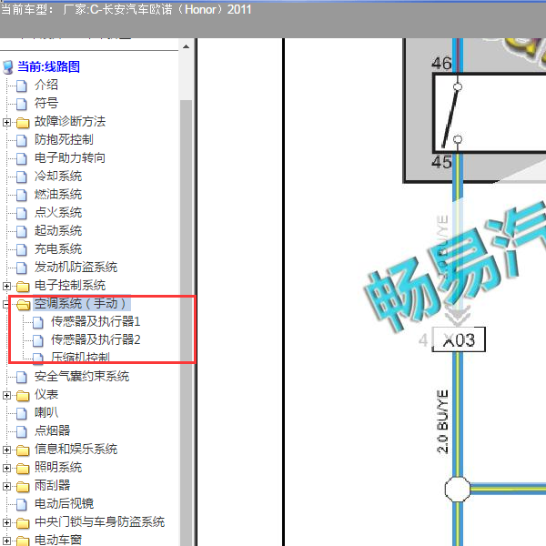Click the page icon next to 防抱死控制
Screen dimensions: 546x546
[x=22, y=141]
